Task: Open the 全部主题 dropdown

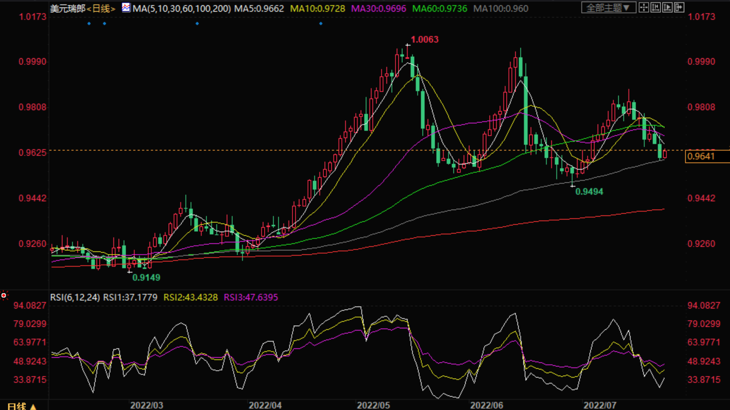Action: [x=608, y=8]
